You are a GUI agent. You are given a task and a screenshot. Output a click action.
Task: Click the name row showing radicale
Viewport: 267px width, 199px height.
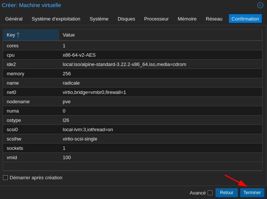[132, 83]
